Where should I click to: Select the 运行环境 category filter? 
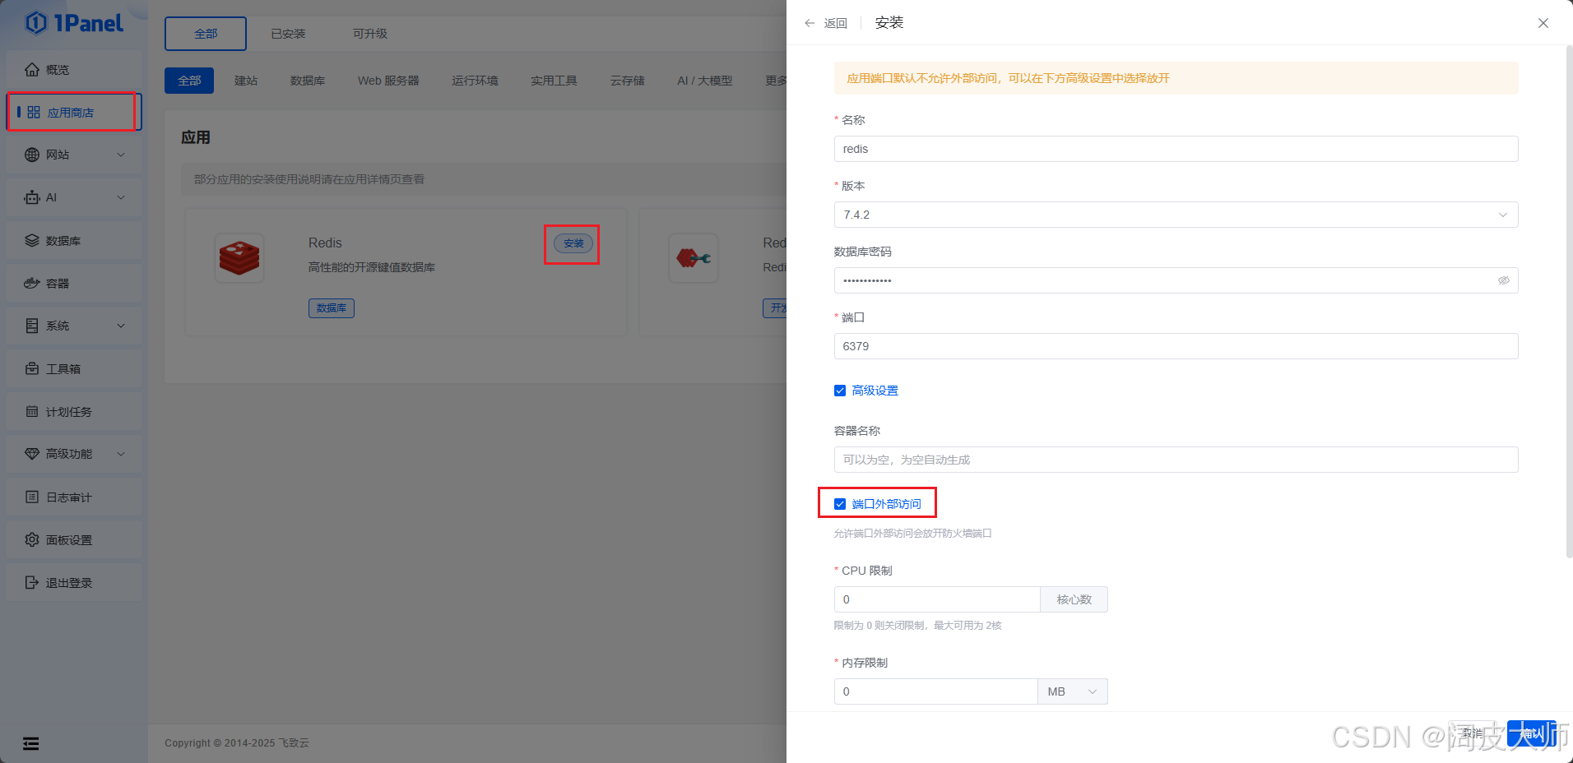tap(475, 81)
